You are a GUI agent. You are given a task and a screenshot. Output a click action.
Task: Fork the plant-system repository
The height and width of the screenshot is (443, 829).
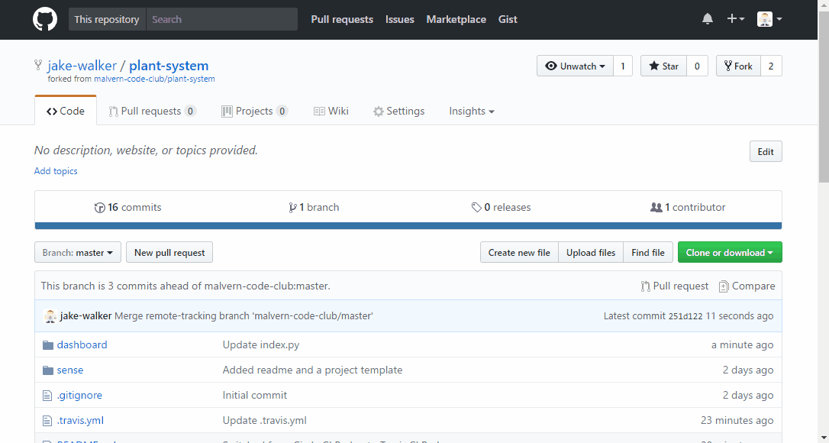(x=738, y=66)
